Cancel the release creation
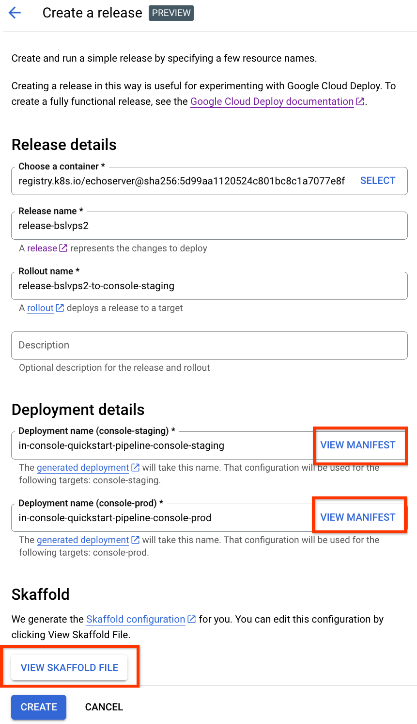The image size is (417, 724). point(104,707)
